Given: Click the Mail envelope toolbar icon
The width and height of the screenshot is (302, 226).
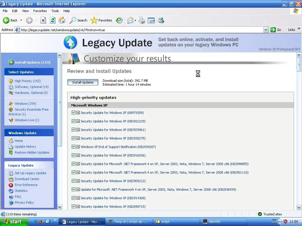Looking at the screenshot, I should [130, 20].
